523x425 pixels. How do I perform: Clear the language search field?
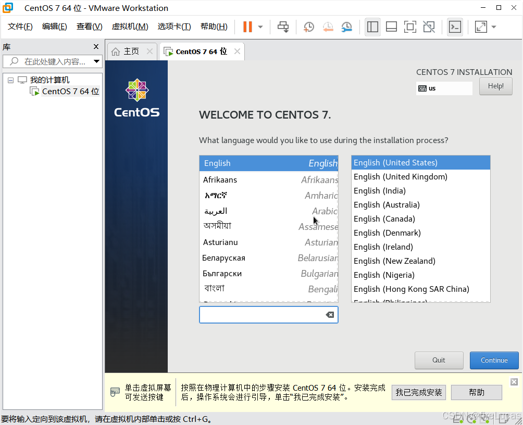(x=330, y=314)
